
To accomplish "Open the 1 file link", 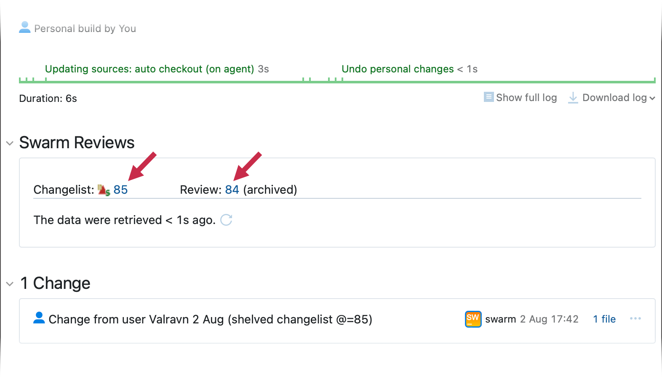I will point(604,319).
